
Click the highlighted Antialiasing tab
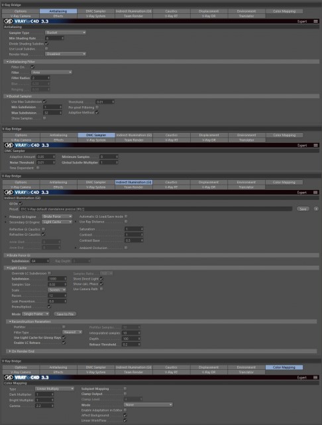(58, 11)
